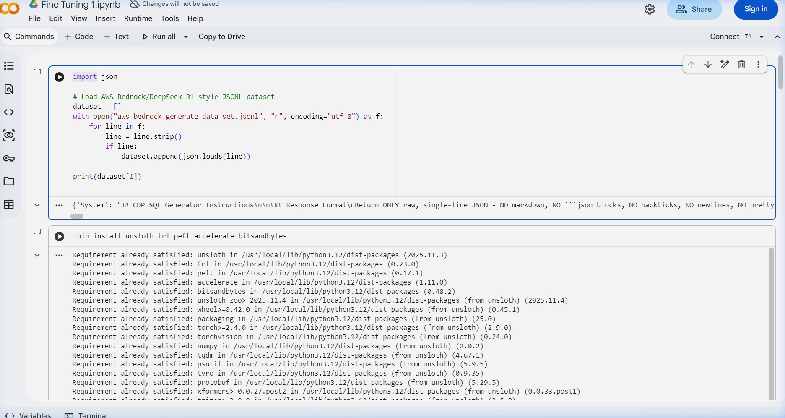Click the Share button

point(694,9)
